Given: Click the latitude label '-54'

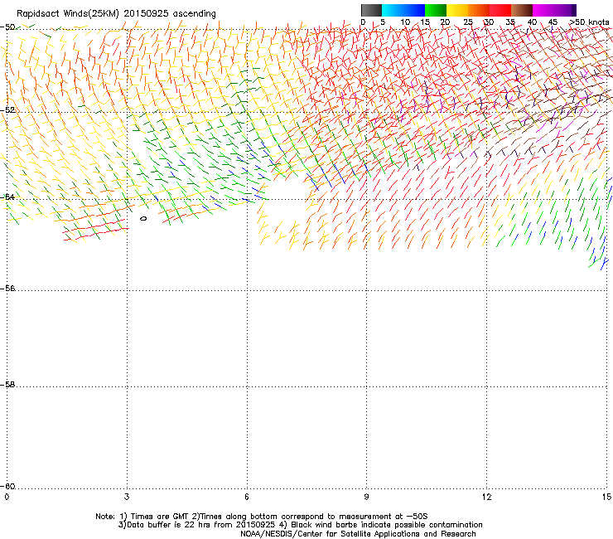Looking at the screenshot, I should 7,197.
